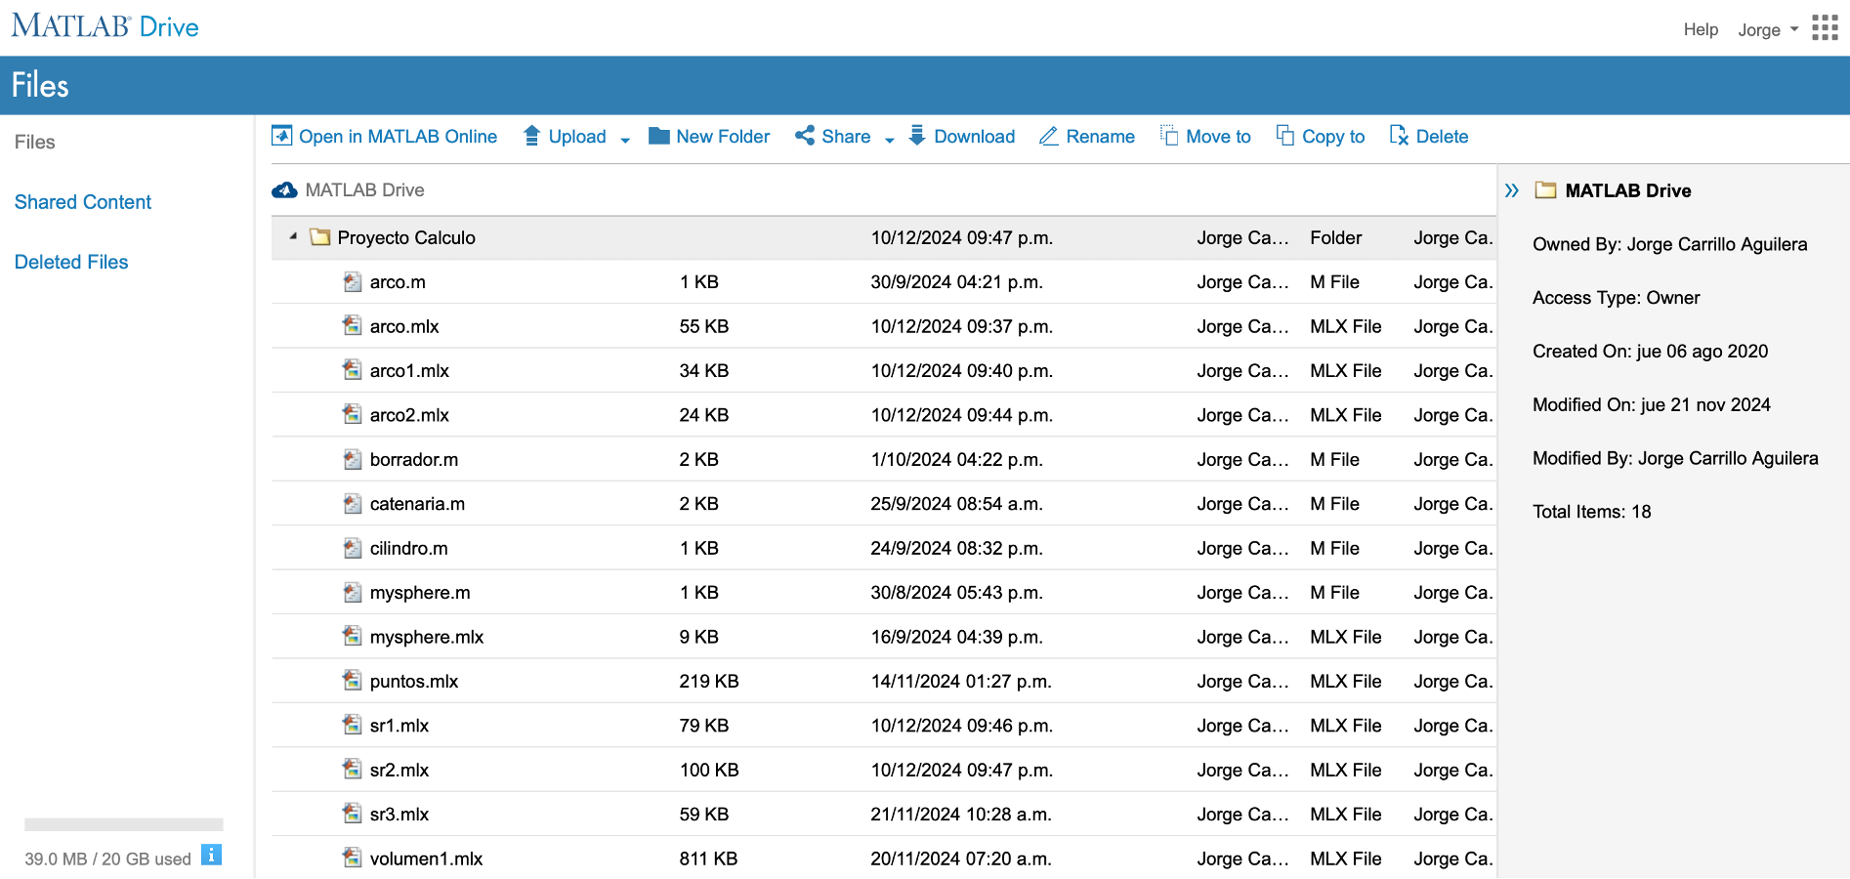1850x879 pixels.
Task: Open the applications grid icon top right
Action: click(1824, 28)
